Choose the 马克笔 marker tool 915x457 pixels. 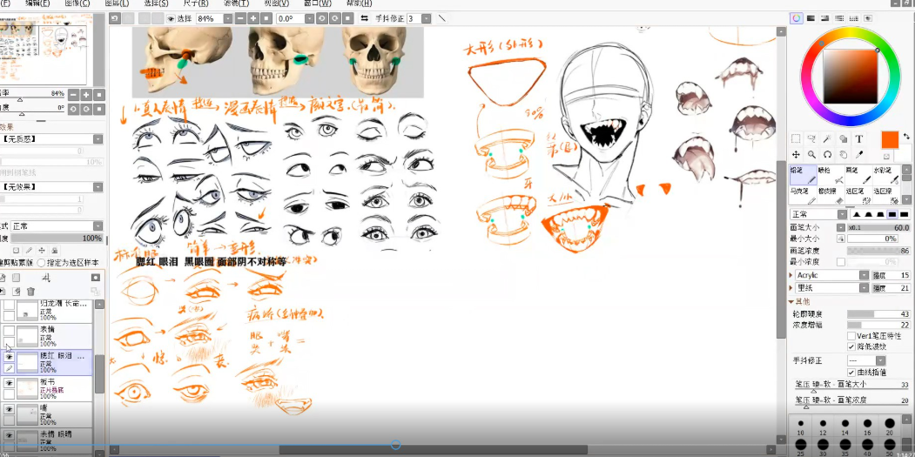803,195
